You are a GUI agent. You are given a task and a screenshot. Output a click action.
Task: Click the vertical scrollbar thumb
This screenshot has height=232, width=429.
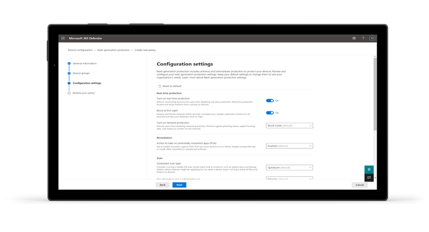tap(375, 94)
